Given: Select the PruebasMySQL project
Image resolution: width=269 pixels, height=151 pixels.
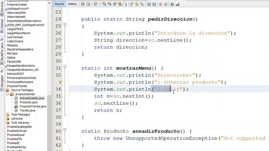Looking at the screenshot, I should 16,147.
